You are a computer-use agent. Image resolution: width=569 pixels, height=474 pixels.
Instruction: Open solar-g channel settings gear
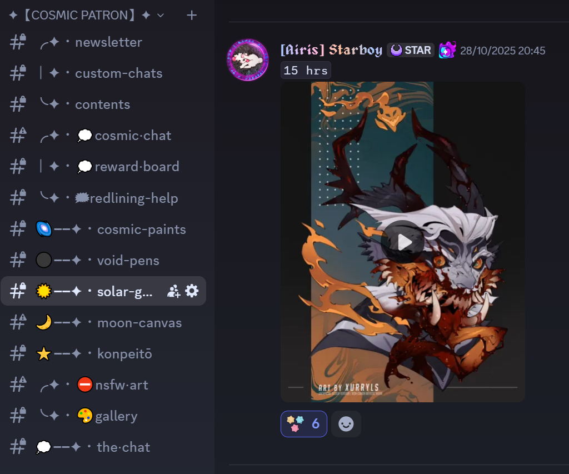coord(192,291)
